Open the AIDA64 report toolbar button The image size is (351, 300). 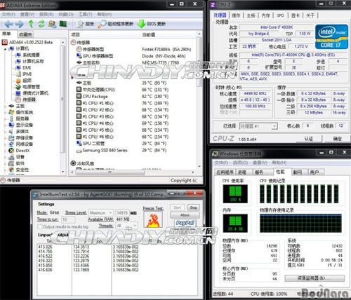85,24
